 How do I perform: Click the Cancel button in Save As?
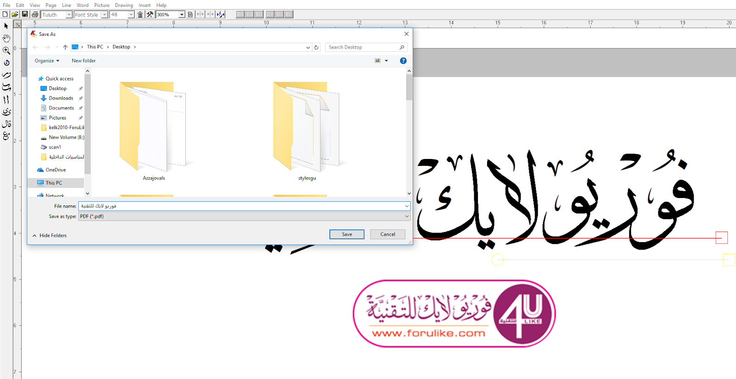[x=388, y=234]
